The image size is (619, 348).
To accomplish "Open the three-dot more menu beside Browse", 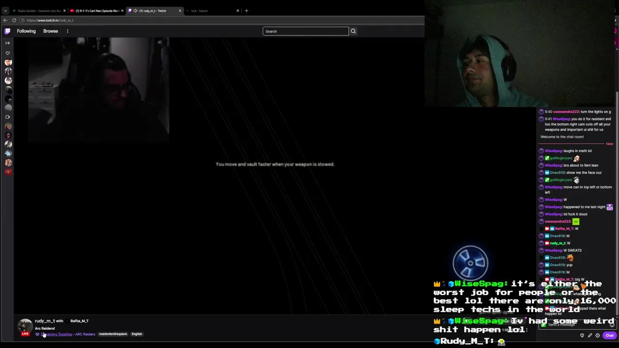I will click(x=67, y=31).
